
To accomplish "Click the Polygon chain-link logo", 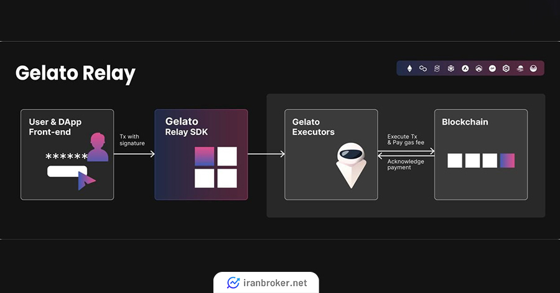I will pyautogui.click(x=423, y=68).
